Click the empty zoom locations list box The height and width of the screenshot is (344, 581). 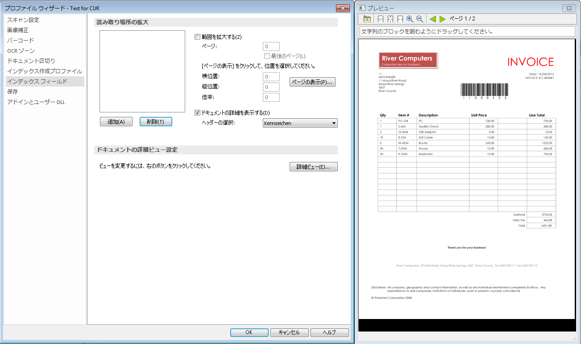pos(142,71)
